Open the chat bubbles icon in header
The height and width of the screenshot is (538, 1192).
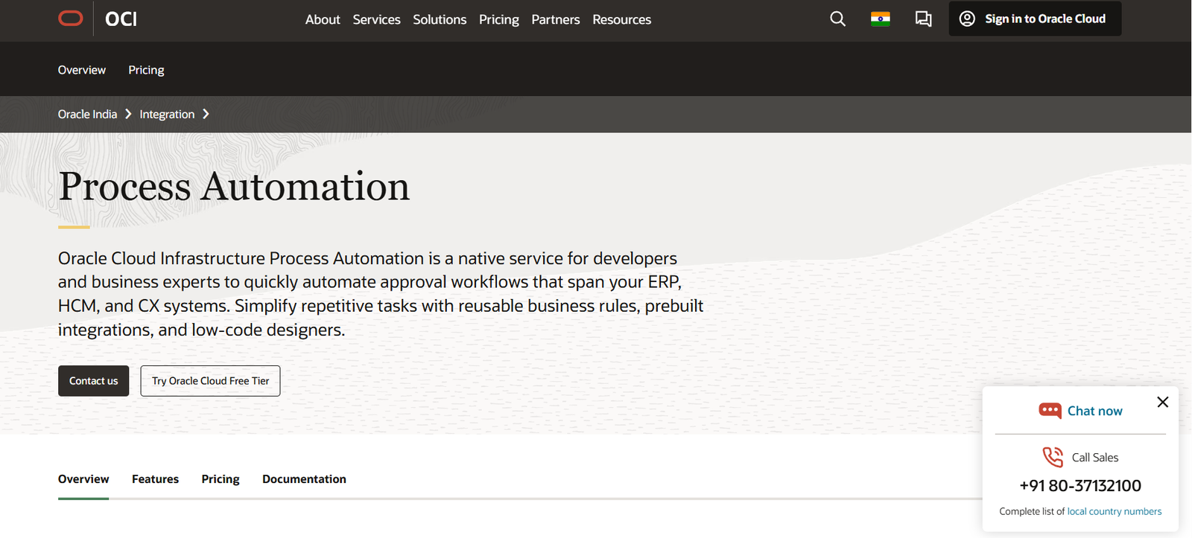tap(923, 19)
